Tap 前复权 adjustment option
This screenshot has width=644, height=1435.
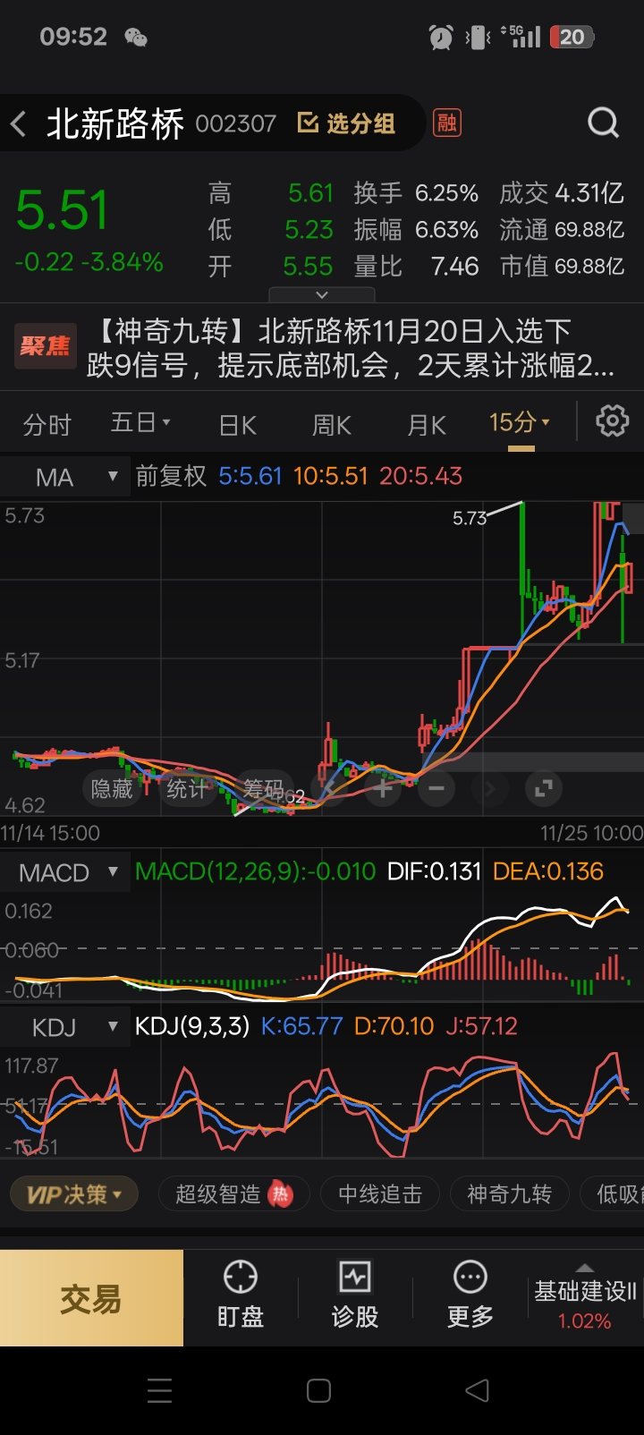(x=171, y=476)
